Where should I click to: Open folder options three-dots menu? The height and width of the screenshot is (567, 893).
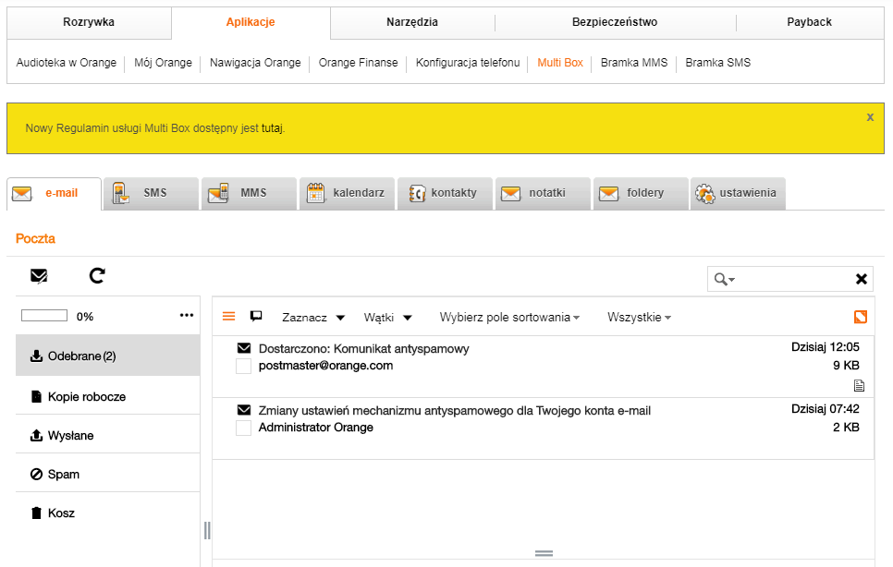point(187,316)
